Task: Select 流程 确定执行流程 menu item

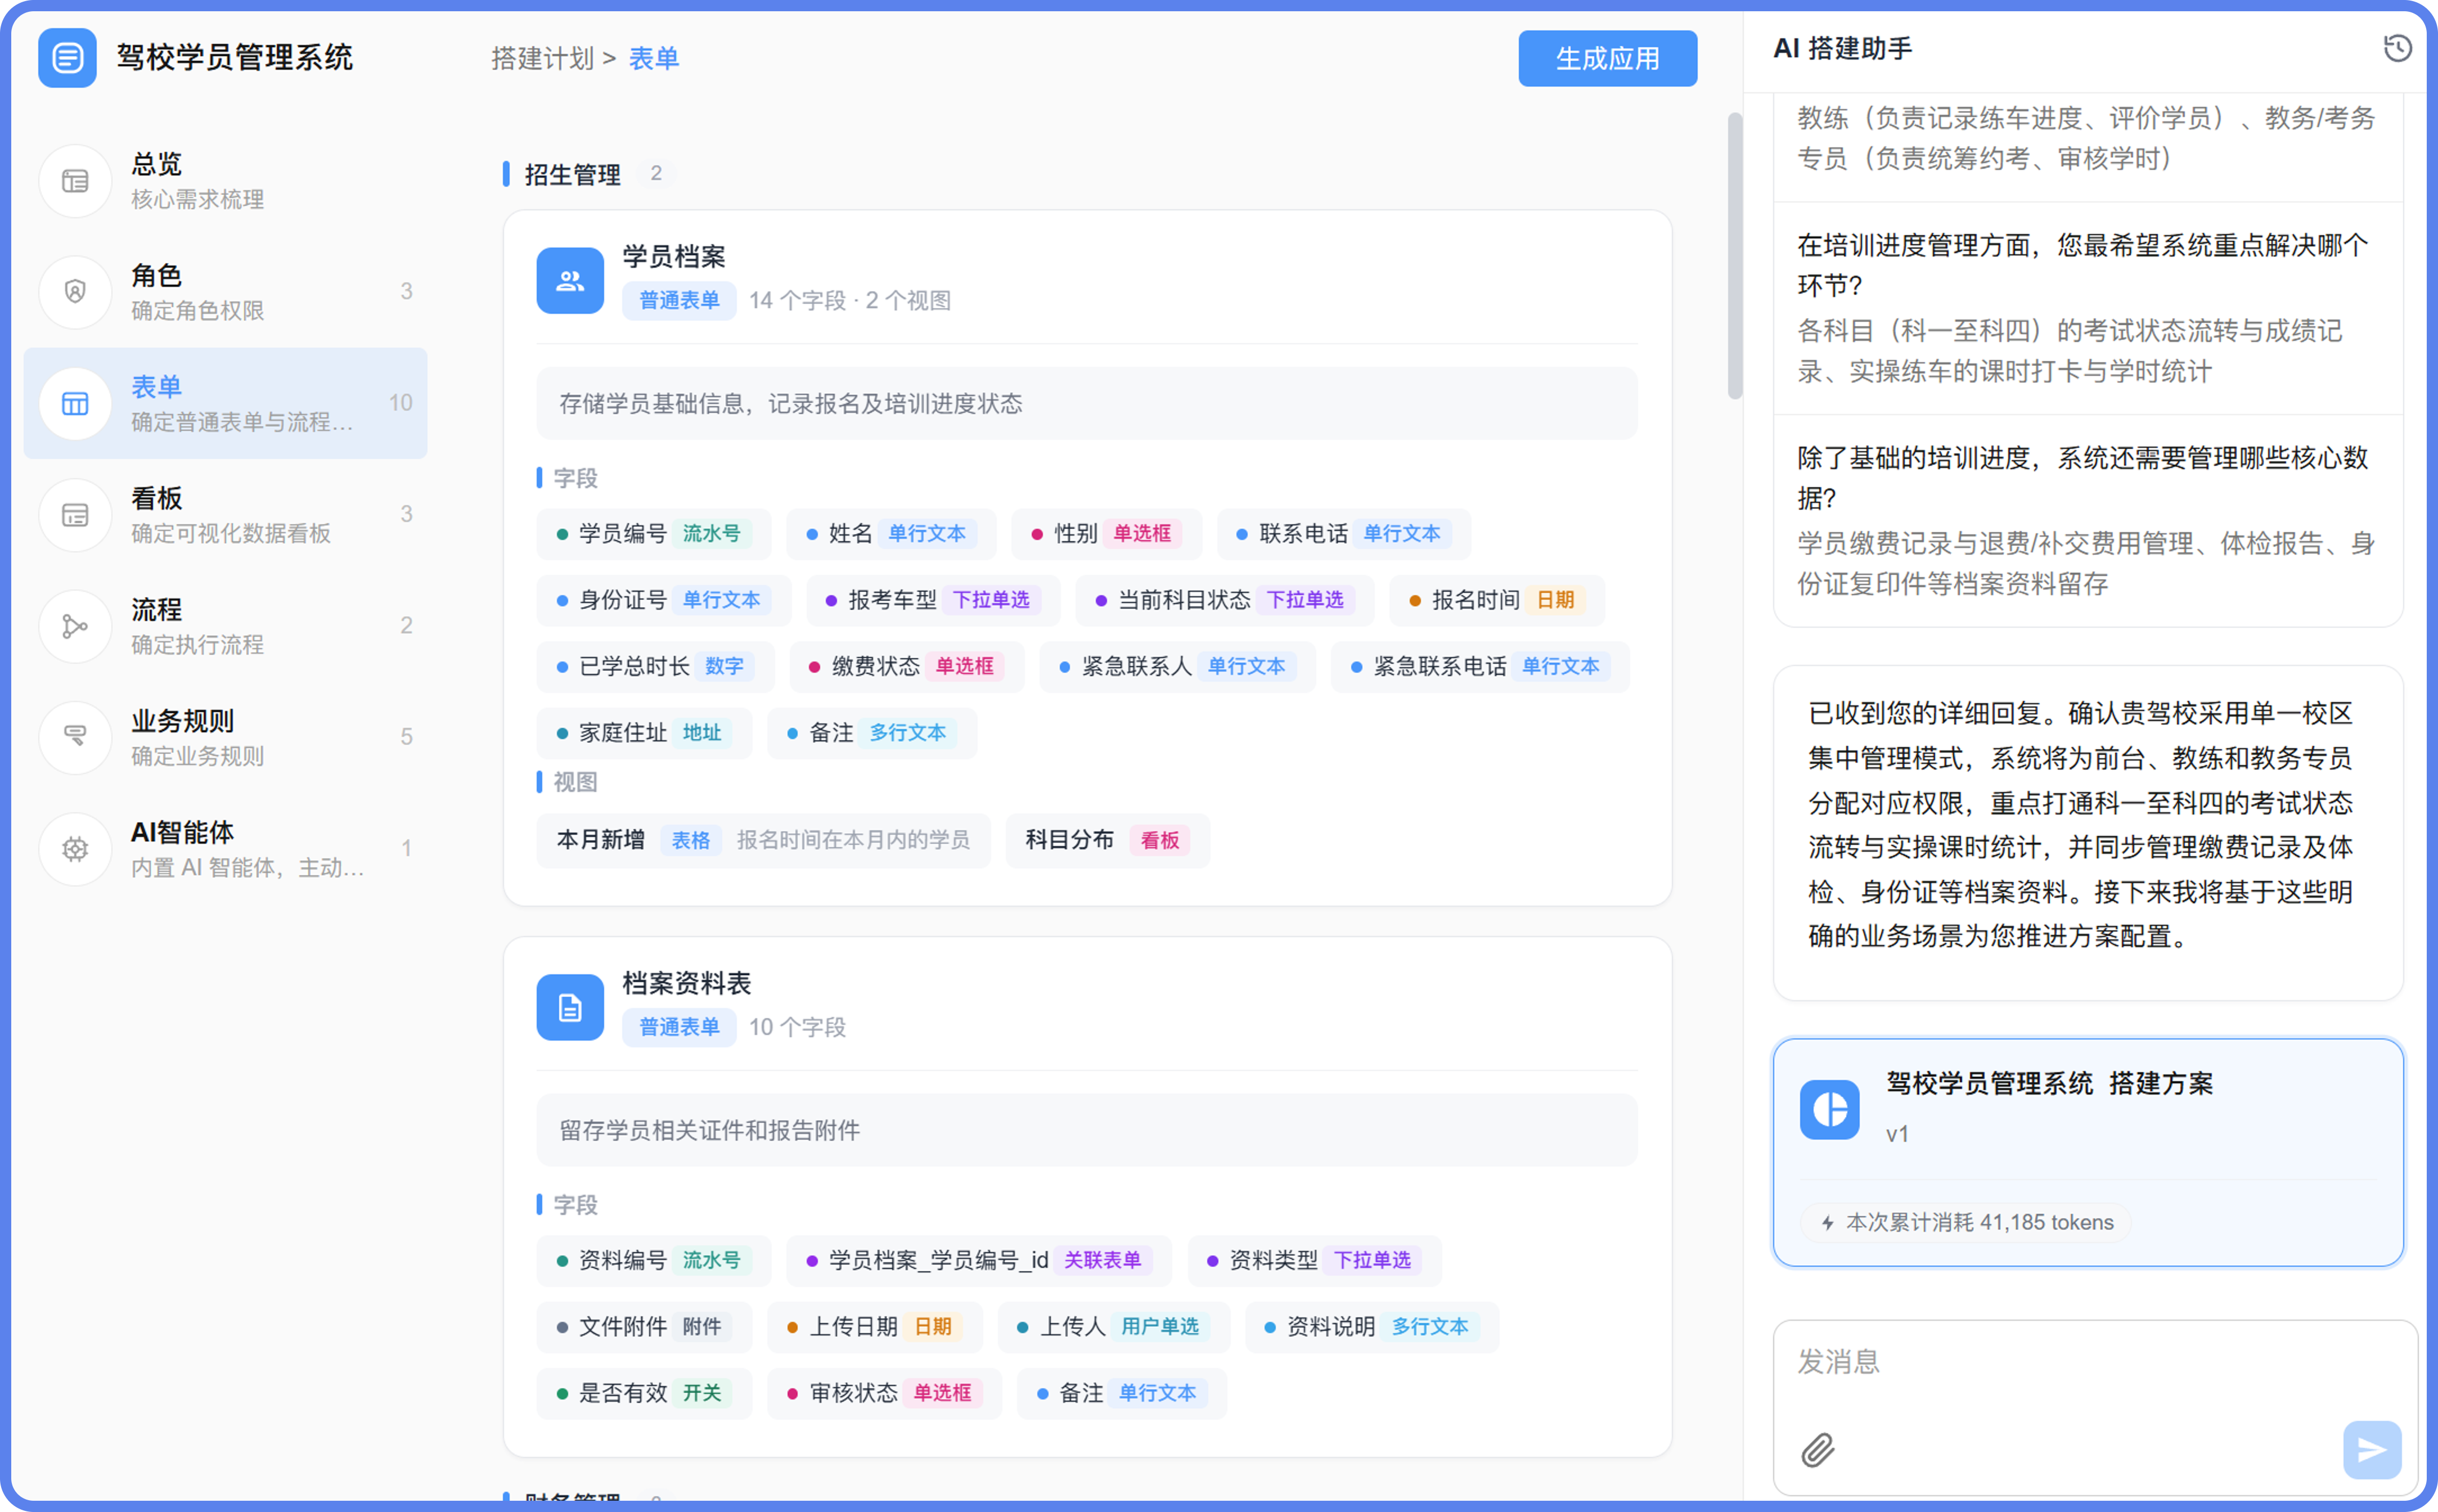Action: click(225, 627)
